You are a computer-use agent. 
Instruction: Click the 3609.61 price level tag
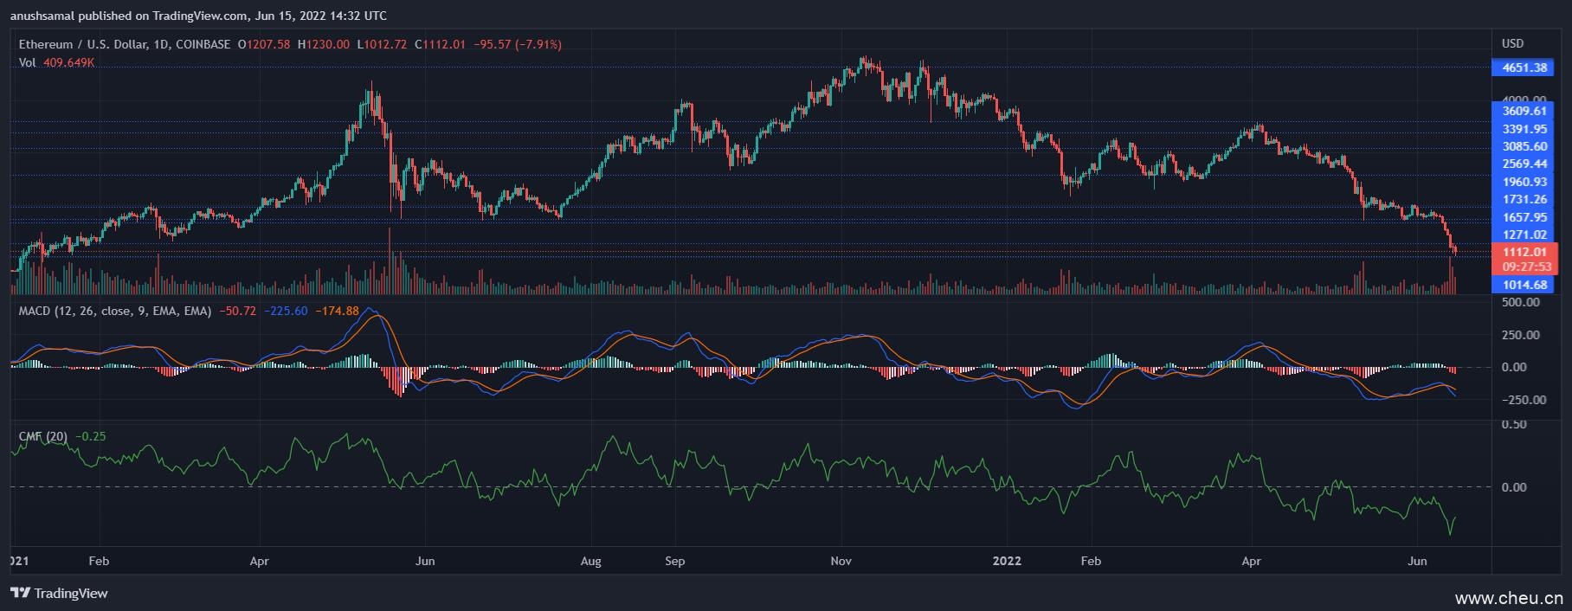pyautogui.click(x=1524, y=111)
